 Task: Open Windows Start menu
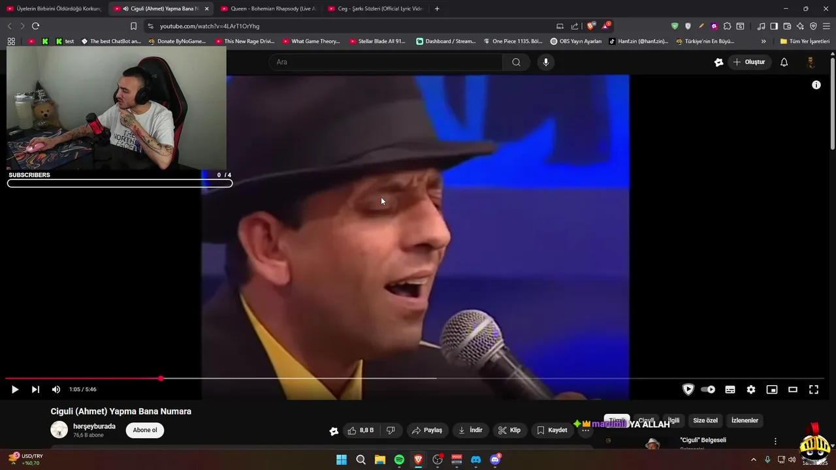(x=342, y=460)
